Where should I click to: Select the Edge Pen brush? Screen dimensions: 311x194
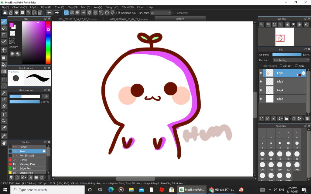click(27, 169)
